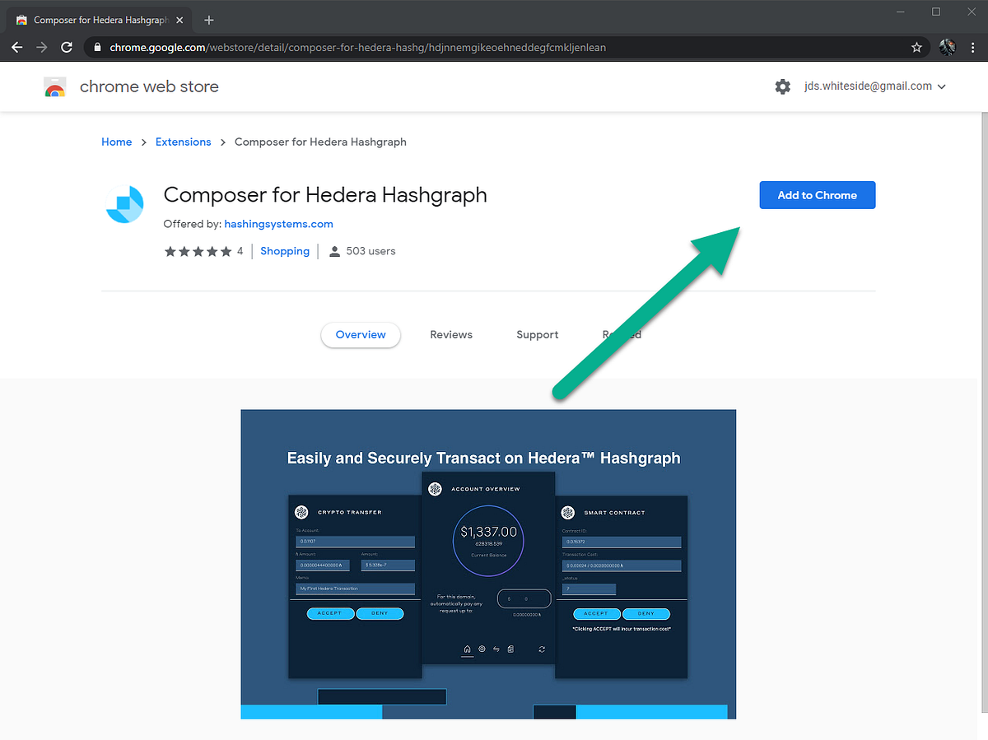Click the Chrome Web Store logo icon

54,86
